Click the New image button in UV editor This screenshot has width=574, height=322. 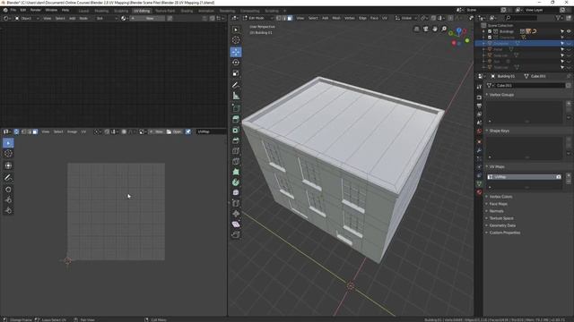[x=157, y=131]
